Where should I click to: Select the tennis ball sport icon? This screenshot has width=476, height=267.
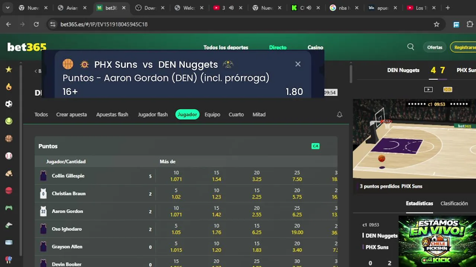[x=9, y=121]
